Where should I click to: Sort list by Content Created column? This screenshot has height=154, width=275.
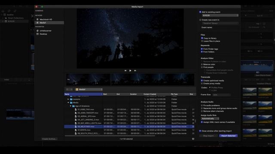click(156, 94)
